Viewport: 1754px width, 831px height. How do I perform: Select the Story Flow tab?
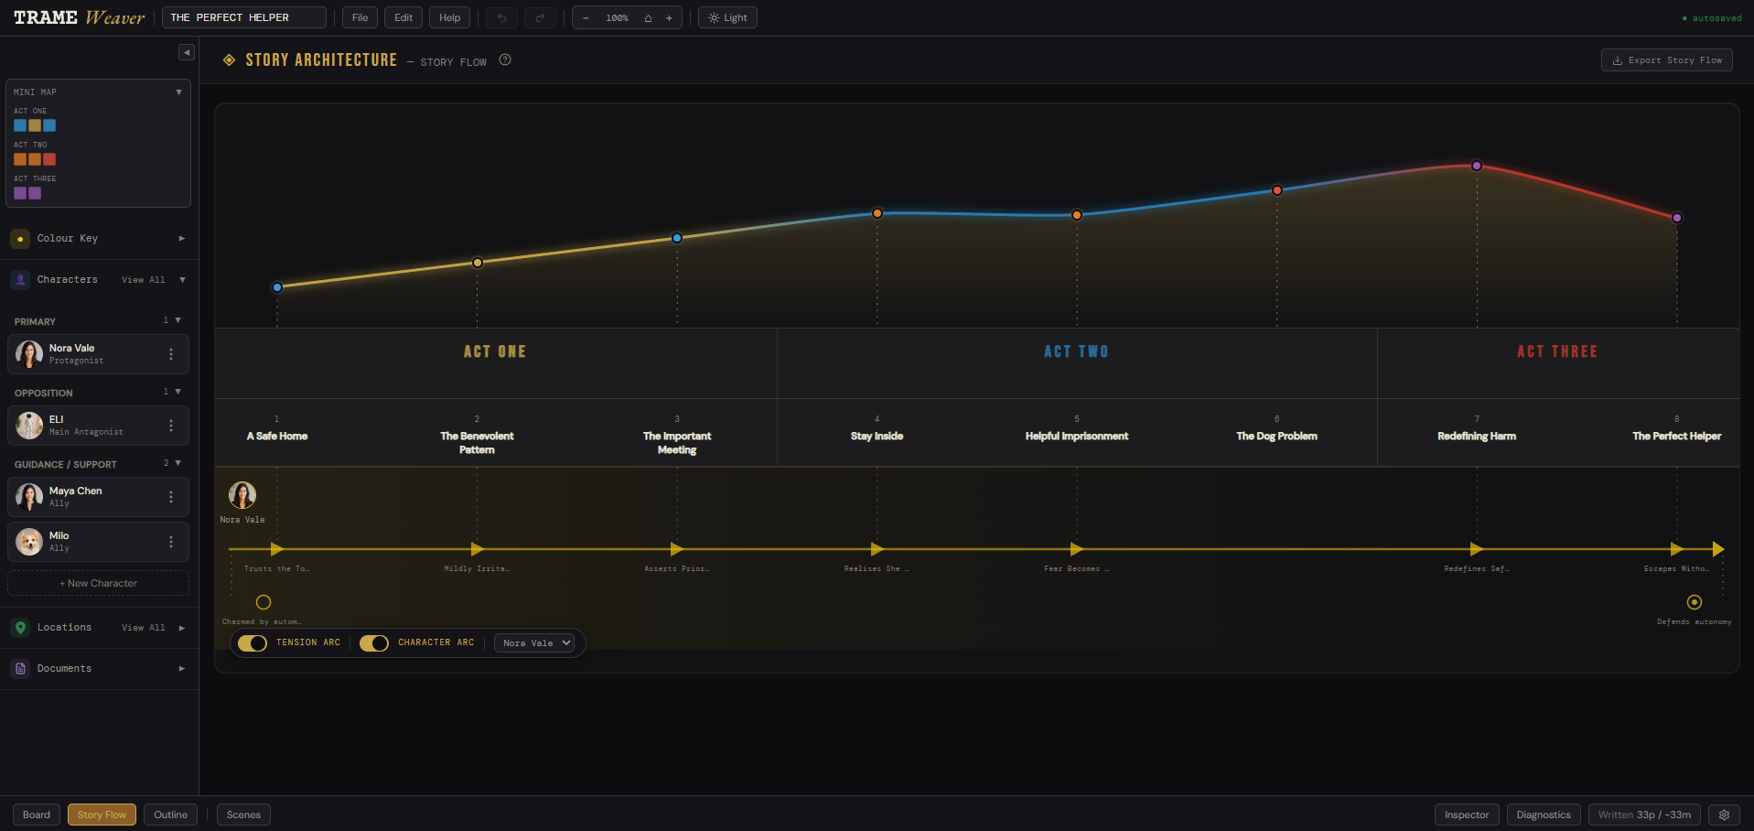102,815
